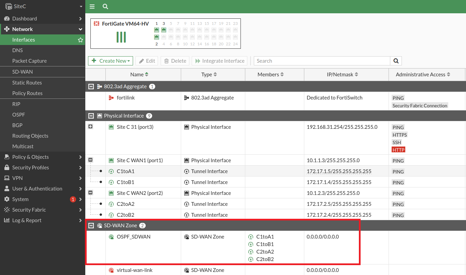This screenshot has height=275, width=466.
Task: Click the Dashboard gauge icon
Action: pyautogui.click(x=6, y=19)
